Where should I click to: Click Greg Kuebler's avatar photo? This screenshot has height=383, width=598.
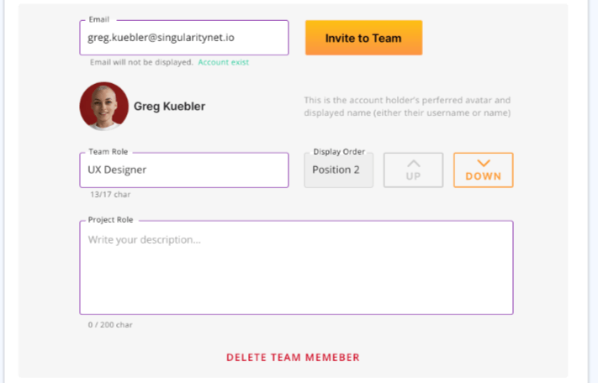pos(103,107)
